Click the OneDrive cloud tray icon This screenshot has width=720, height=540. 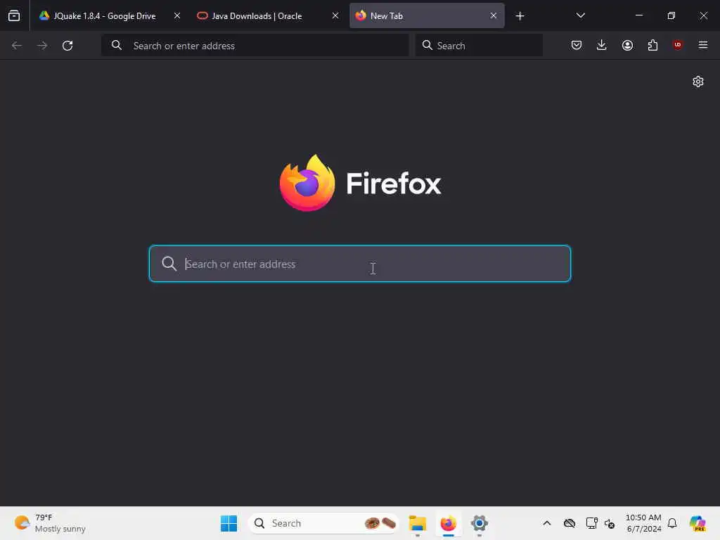570,523
